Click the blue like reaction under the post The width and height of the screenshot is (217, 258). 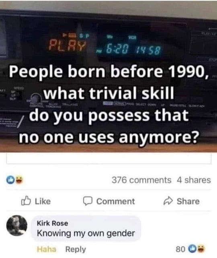click(x=10, y=180)
